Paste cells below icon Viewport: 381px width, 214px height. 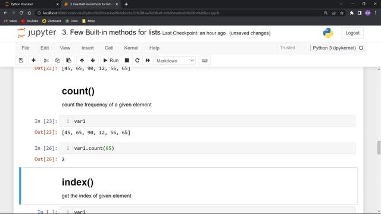click(x=69, y=61)
